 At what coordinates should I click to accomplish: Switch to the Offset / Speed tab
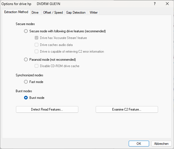pos(53,13)
